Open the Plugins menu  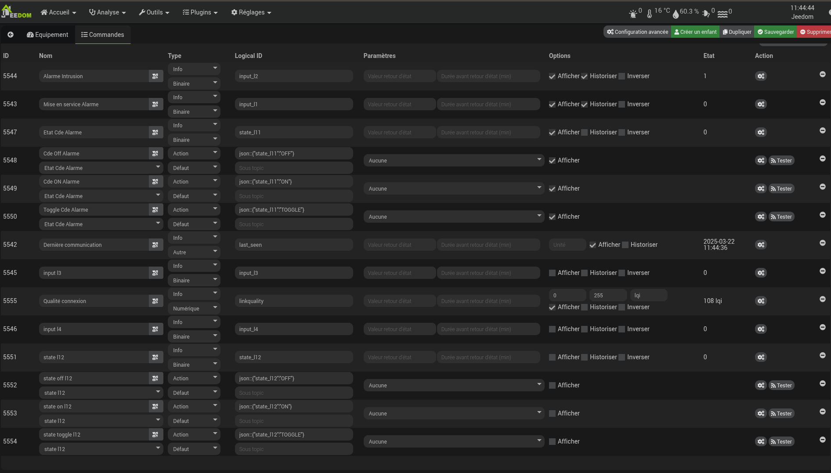coord(200,12)
